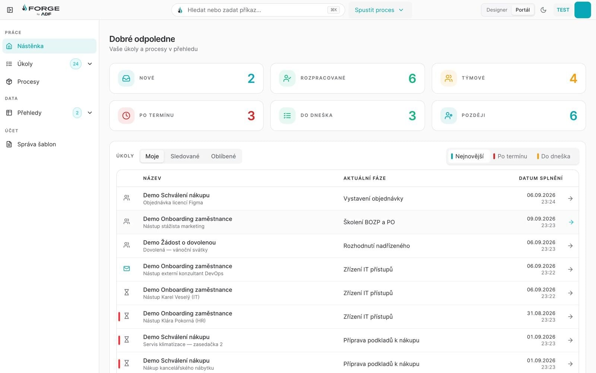Click hourglass icon on Servis klimatizace row

[x=127, y=339]
